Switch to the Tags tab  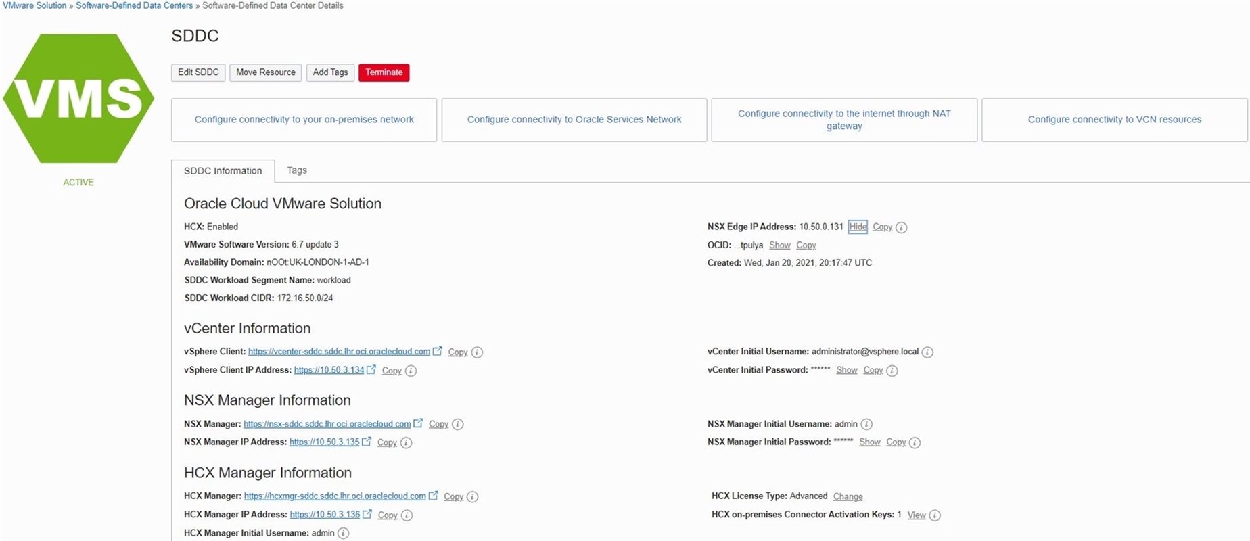pos(297,170)
